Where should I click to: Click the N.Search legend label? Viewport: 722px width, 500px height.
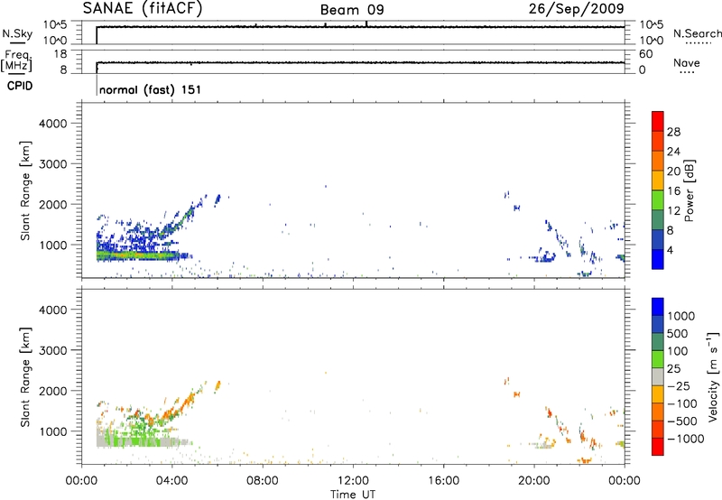pos(697,33)
